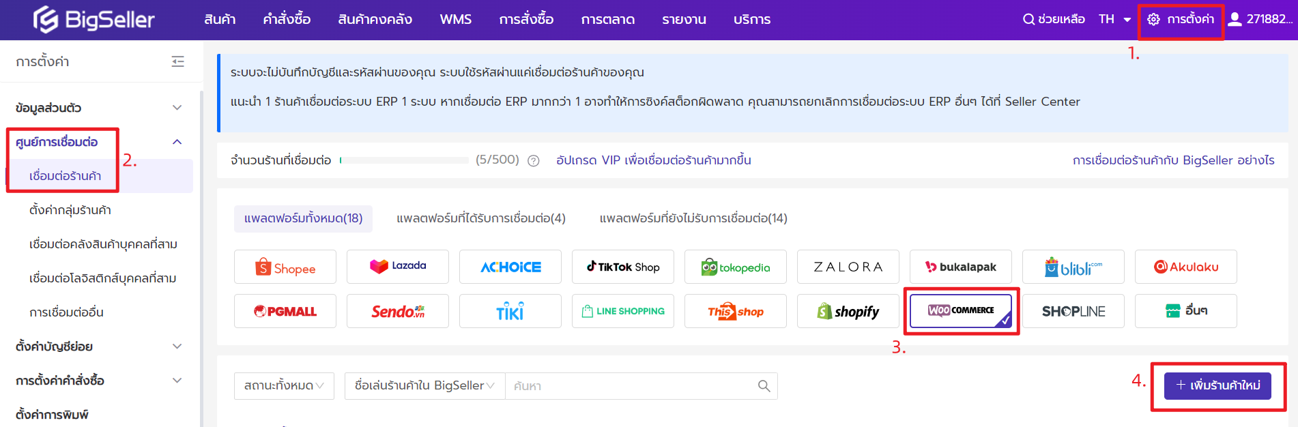Image resolution: width=1298 pixels, height=427 pixels.
Task: Select the PGMALL platform
Action: (285, 311)
